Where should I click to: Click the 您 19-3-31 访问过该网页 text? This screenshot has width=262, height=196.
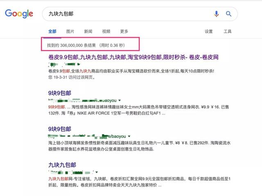point(72,77)
